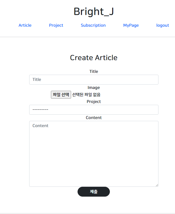The image size is (175, 214).
Task: Focus the Title field to enter text
Action: tap(94, 80)
